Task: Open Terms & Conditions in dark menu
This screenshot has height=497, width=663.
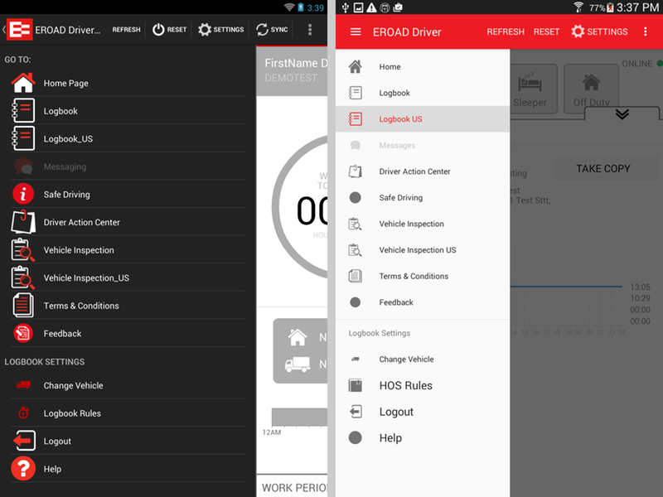Action: (128, 306)
